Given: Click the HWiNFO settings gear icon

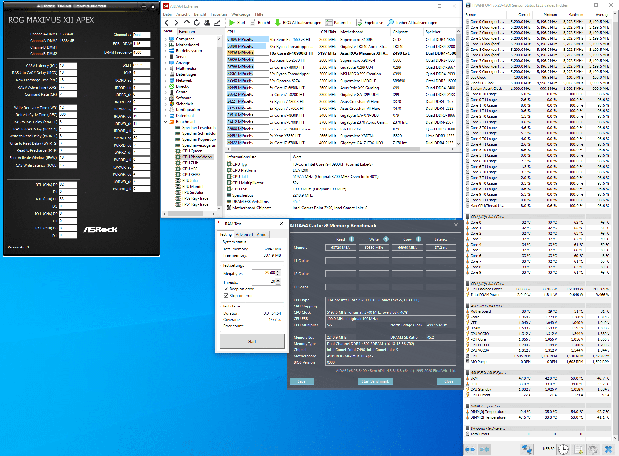Looking at the screenshot, I should (x=592, y=449).
